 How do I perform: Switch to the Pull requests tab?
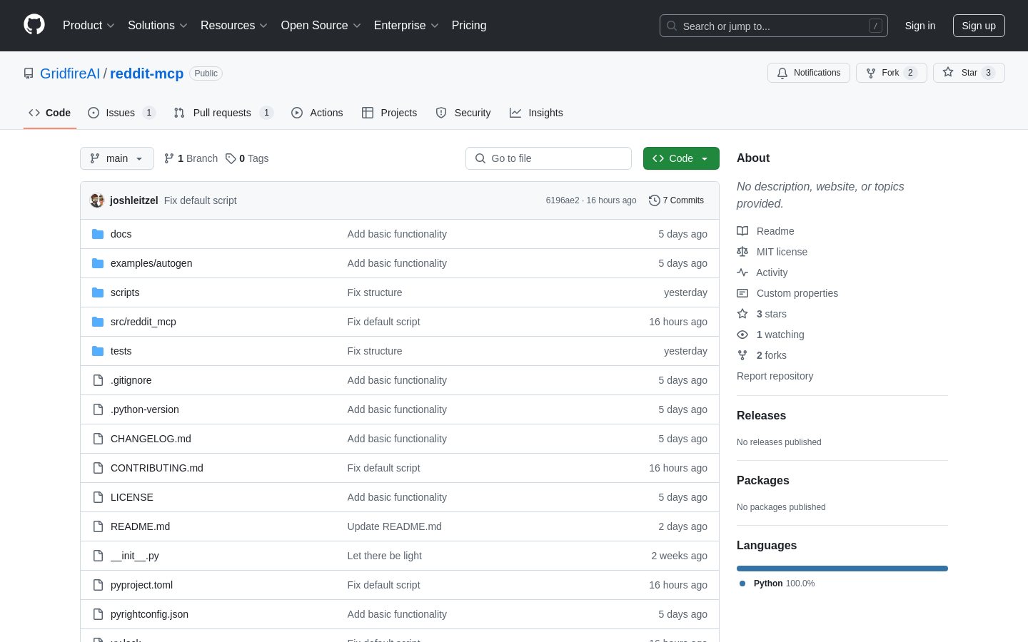click(223, 113)
